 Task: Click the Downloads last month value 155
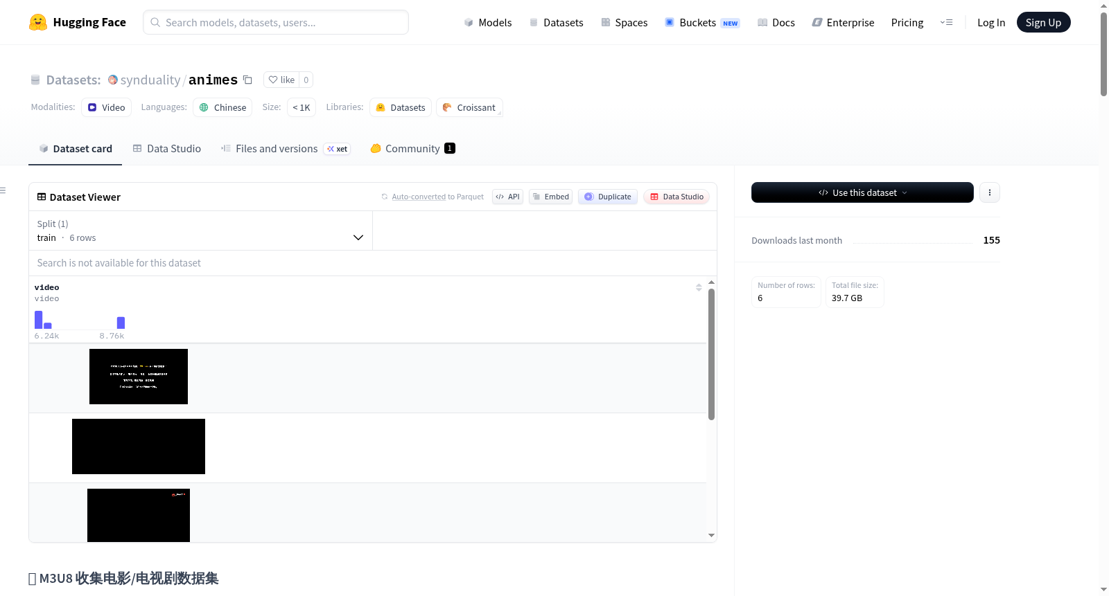pyautogui.click(x=991, y=240)
